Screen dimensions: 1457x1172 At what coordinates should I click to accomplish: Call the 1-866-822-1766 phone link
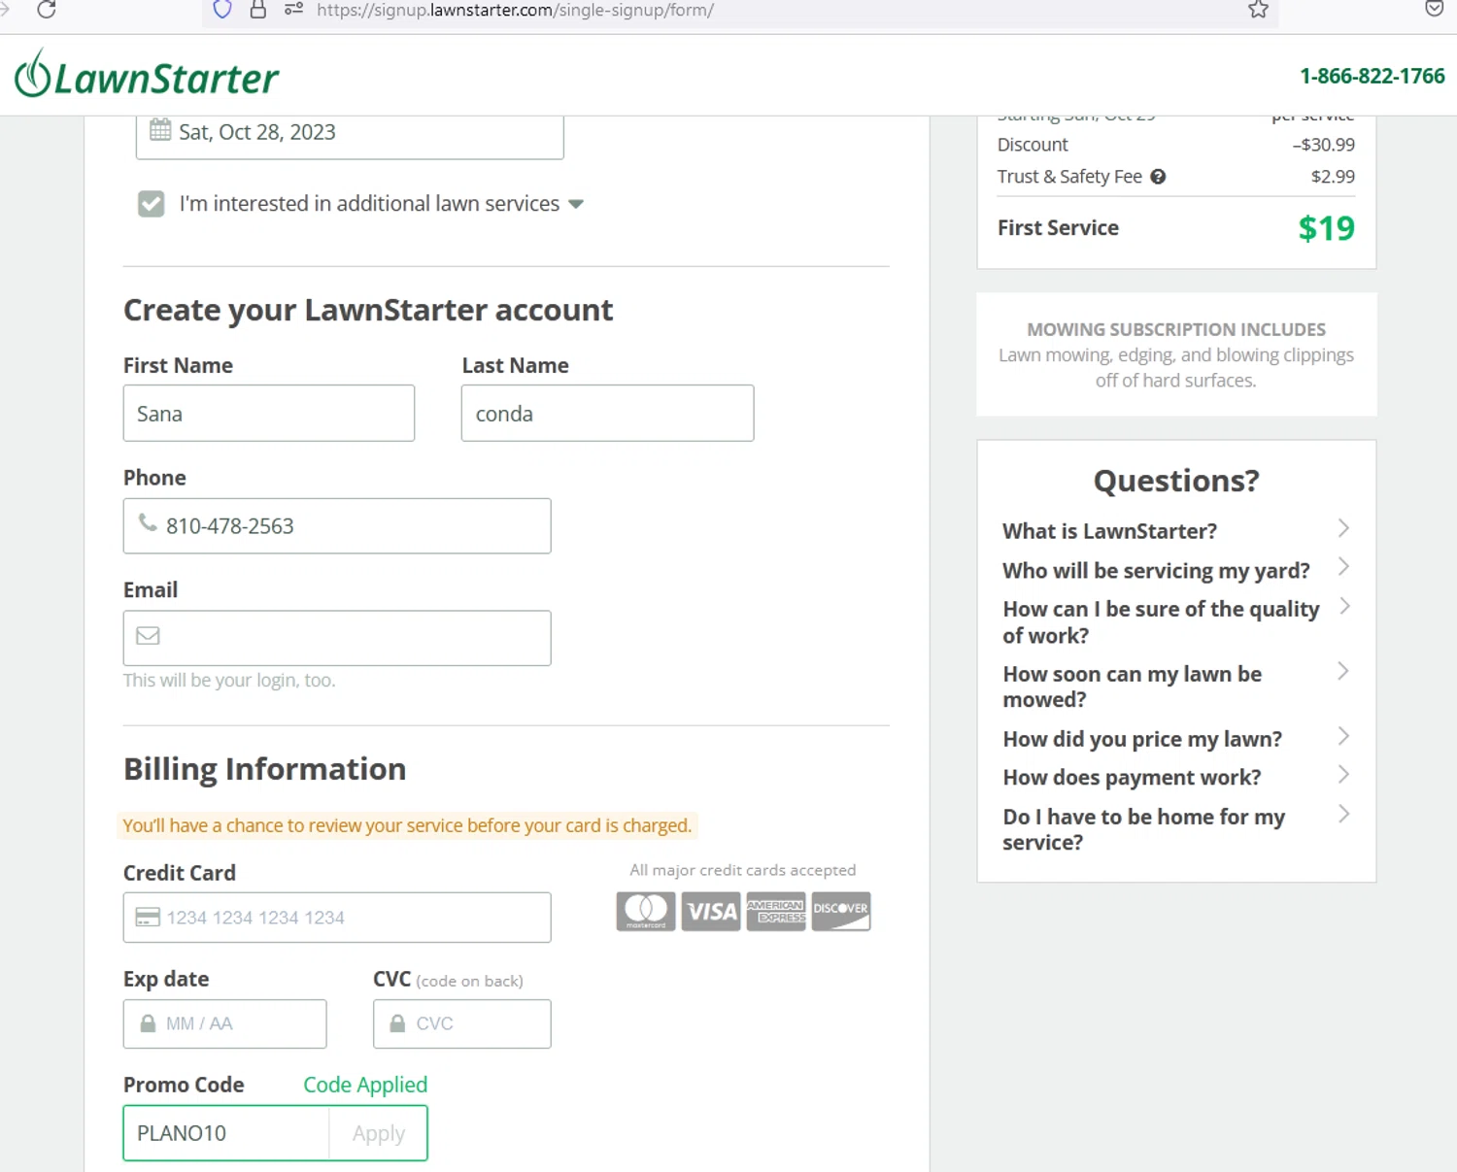(1372, 76)
